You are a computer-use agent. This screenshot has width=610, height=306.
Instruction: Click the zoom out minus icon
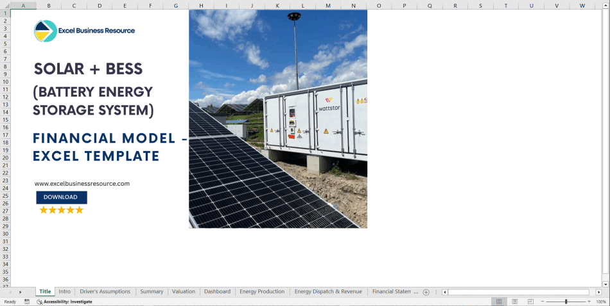tap(541, 302)
